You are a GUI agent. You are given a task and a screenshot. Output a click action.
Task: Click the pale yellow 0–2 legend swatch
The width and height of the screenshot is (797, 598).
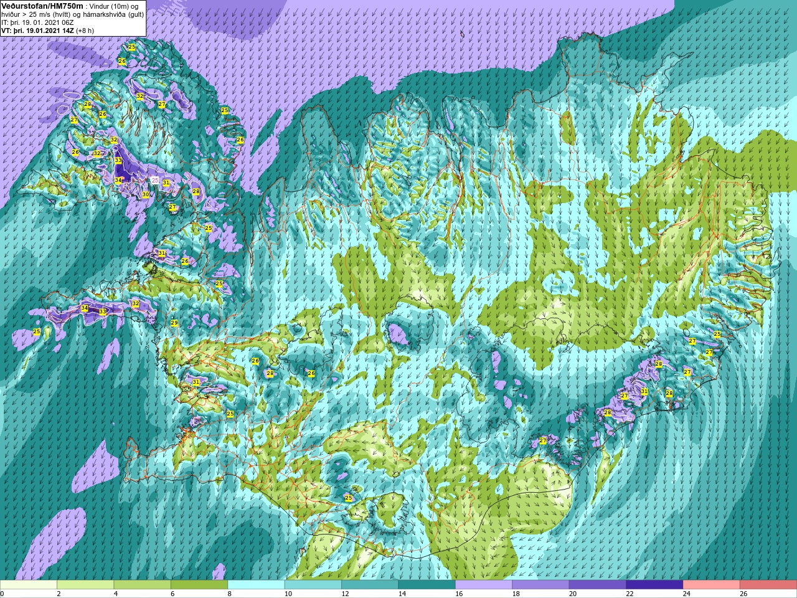pos(29,585)
